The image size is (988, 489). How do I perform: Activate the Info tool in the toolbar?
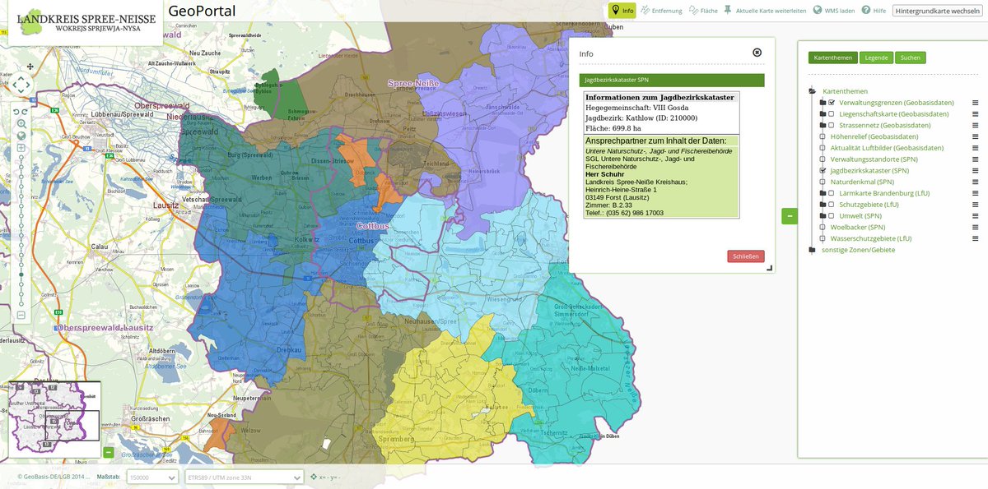[x=622, y=11]
